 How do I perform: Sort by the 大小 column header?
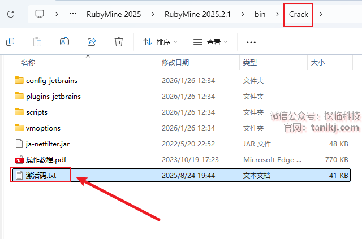click(x=318, y=62)
